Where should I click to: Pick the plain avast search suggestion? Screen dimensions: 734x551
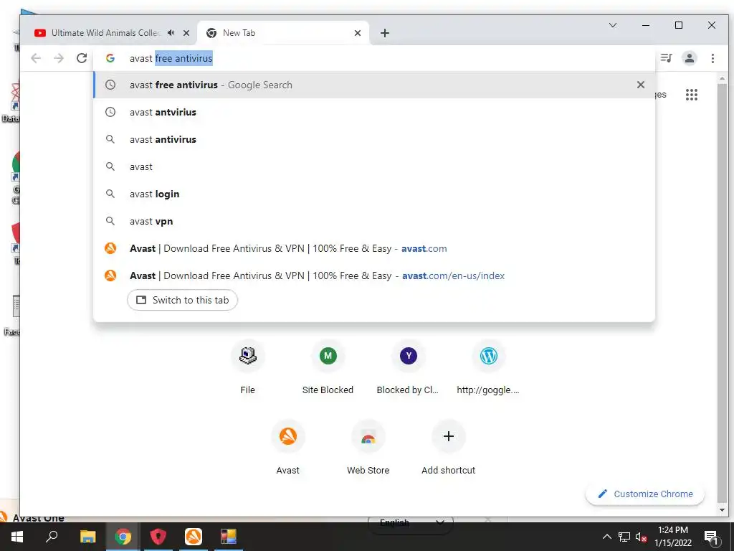374,166
